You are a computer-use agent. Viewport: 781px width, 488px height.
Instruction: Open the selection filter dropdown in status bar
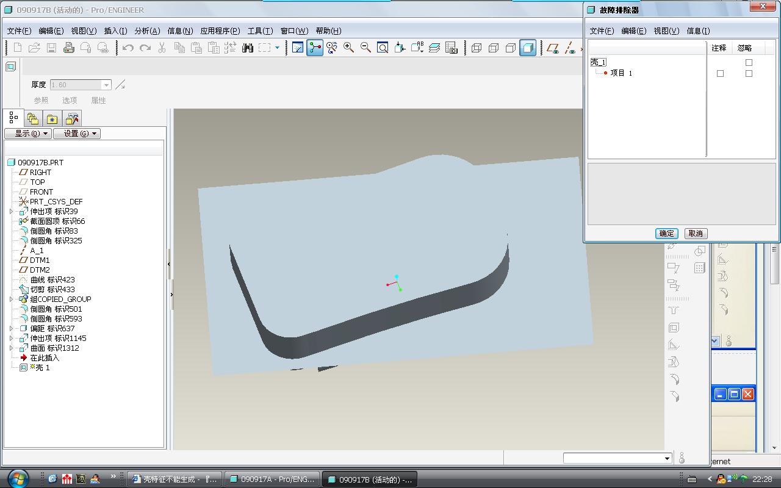click(666, 458)
